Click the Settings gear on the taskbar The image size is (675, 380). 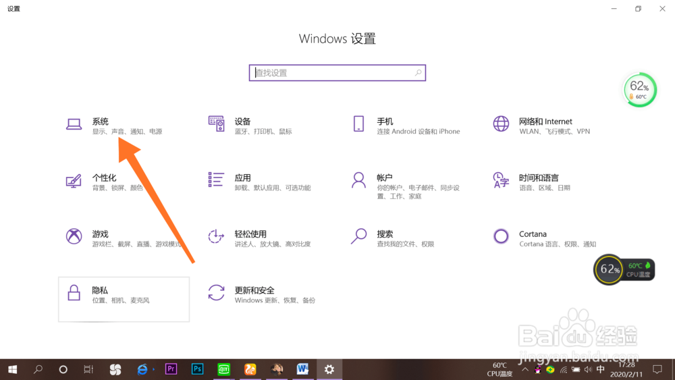click(329, 369)
